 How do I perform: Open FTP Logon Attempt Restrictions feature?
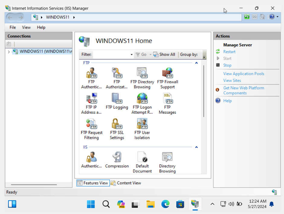coord(142,104)
